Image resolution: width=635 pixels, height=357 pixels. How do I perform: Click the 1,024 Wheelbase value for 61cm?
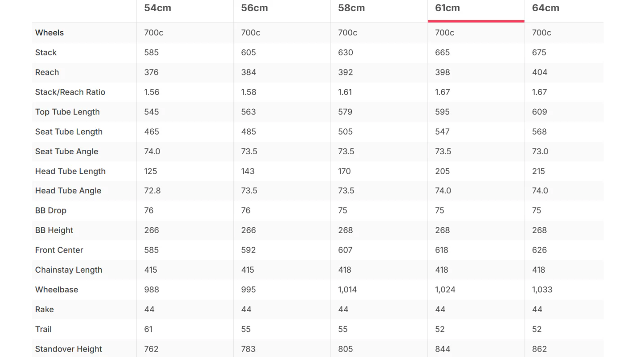(x=445, y=289)
